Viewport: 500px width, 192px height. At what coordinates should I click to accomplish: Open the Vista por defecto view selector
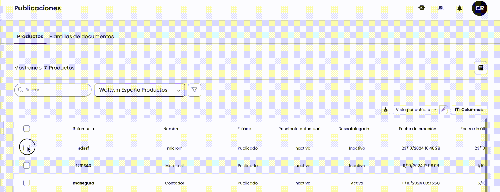(x=416, y=110)
